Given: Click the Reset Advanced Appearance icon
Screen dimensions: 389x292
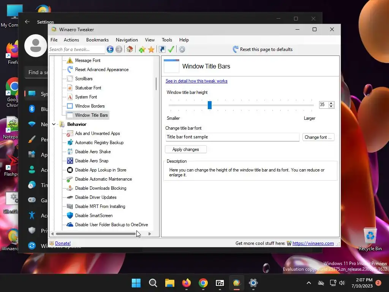Looking at the screenshot, I should point(70,70).
